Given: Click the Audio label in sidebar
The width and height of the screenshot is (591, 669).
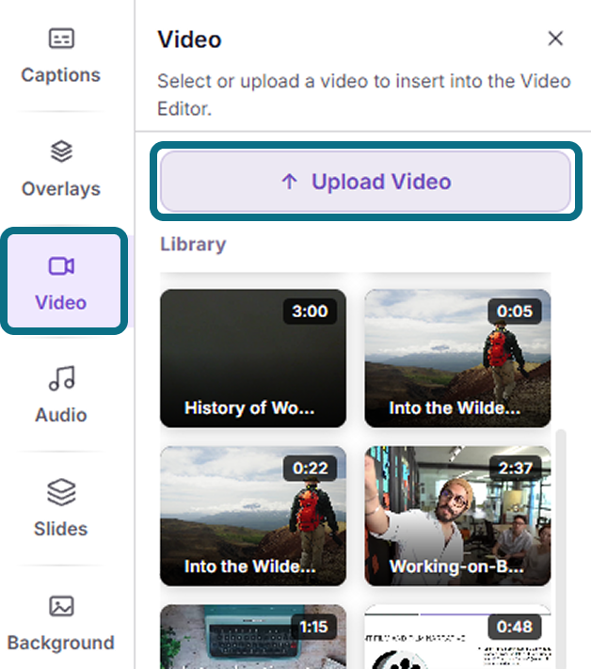Looking at the screenshot, I should (61, 415).
